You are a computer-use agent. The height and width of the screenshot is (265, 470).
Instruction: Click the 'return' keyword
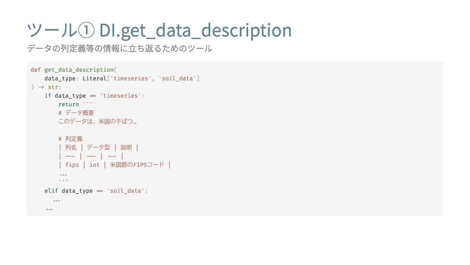click(69, 104)
